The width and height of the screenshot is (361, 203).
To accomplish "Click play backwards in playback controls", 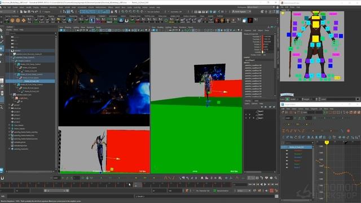I will (261, 184).
